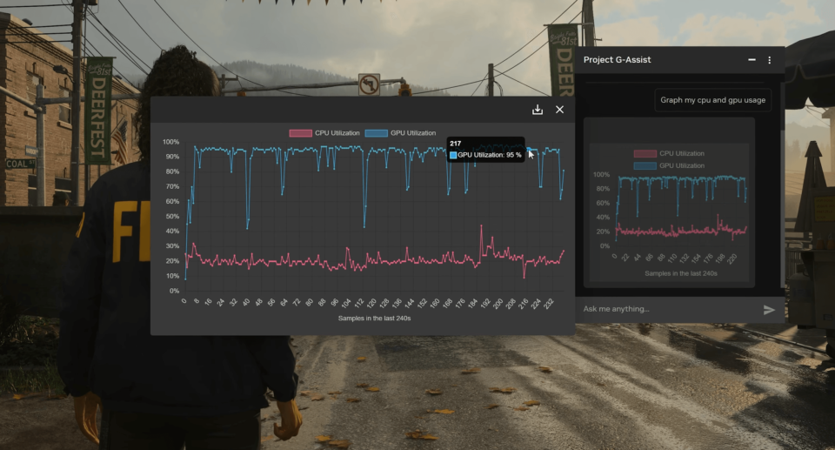Image resolution: width=835 pixels, height=450 pixels.
Task: Click the 232 x-axis label in large graph
Action: 549,304
